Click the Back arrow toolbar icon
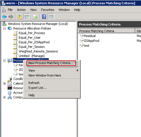Screen dimensions: 141x137 tap(4, 17)
